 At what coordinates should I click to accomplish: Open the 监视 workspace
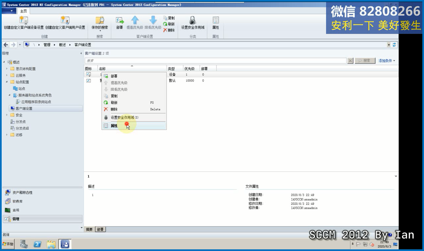(42, 210)
